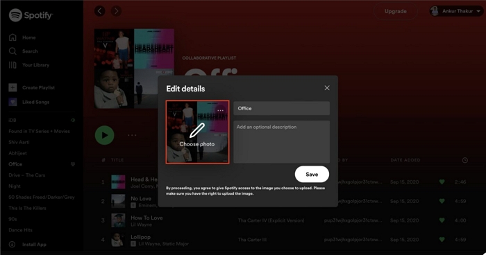This screenshot has width=486, height=255.
Task: Click the user profile avatar
Action: point(435,11)
